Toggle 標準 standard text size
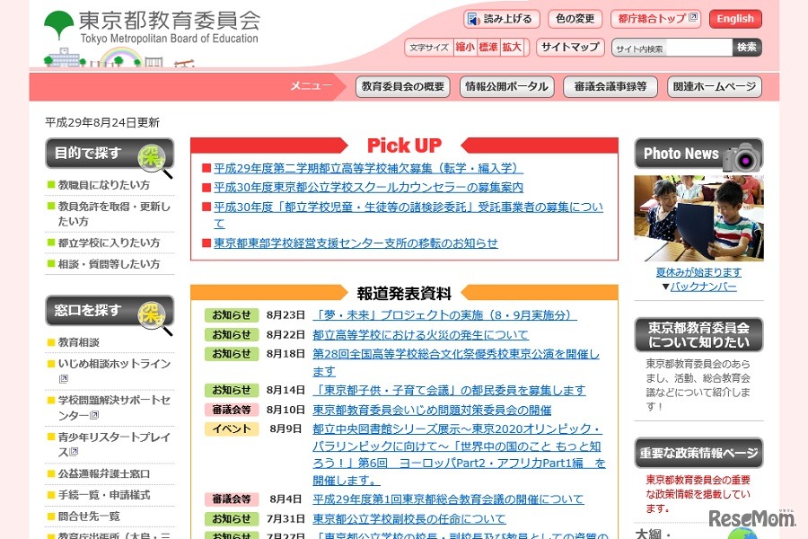Image resolution: width=808 pixels, height=539 pixels. [x=488, y=46]
